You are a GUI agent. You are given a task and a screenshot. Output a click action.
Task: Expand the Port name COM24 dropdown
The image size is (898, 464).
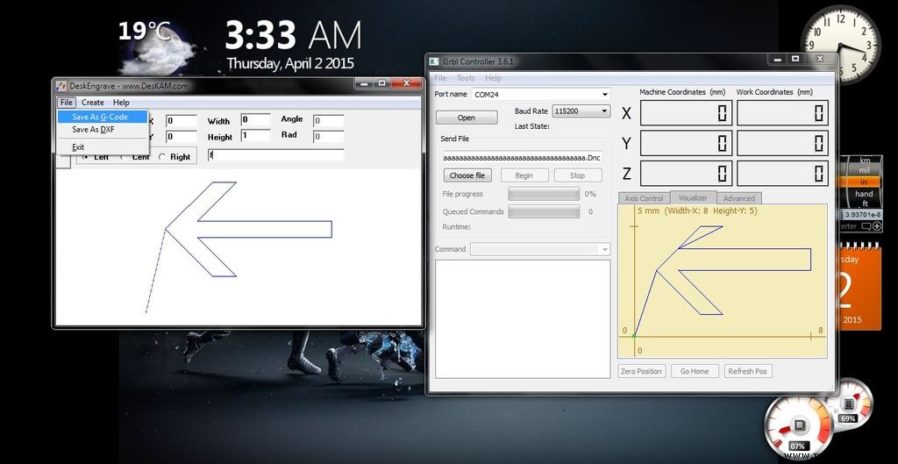(604, 95)
